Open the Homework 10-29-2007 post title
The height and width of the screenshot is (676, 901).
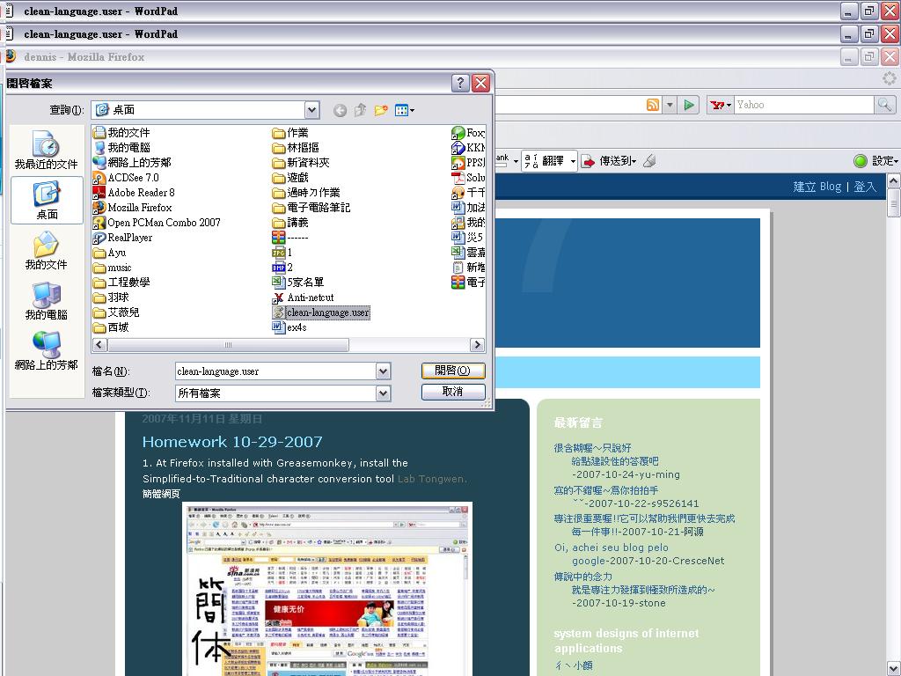click(232, 442)
